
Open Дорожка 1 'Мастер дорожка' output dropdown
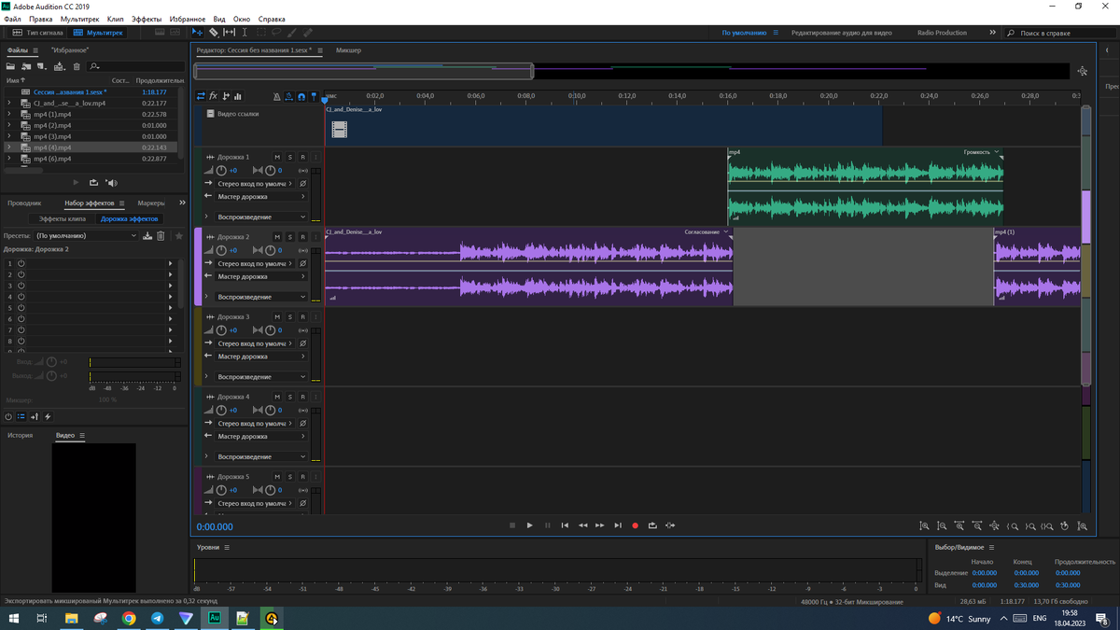tap(261, 197)
